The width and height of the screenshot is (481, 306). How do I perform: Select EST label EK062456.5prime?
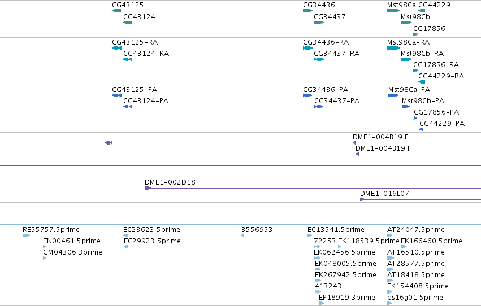[344, 252]
